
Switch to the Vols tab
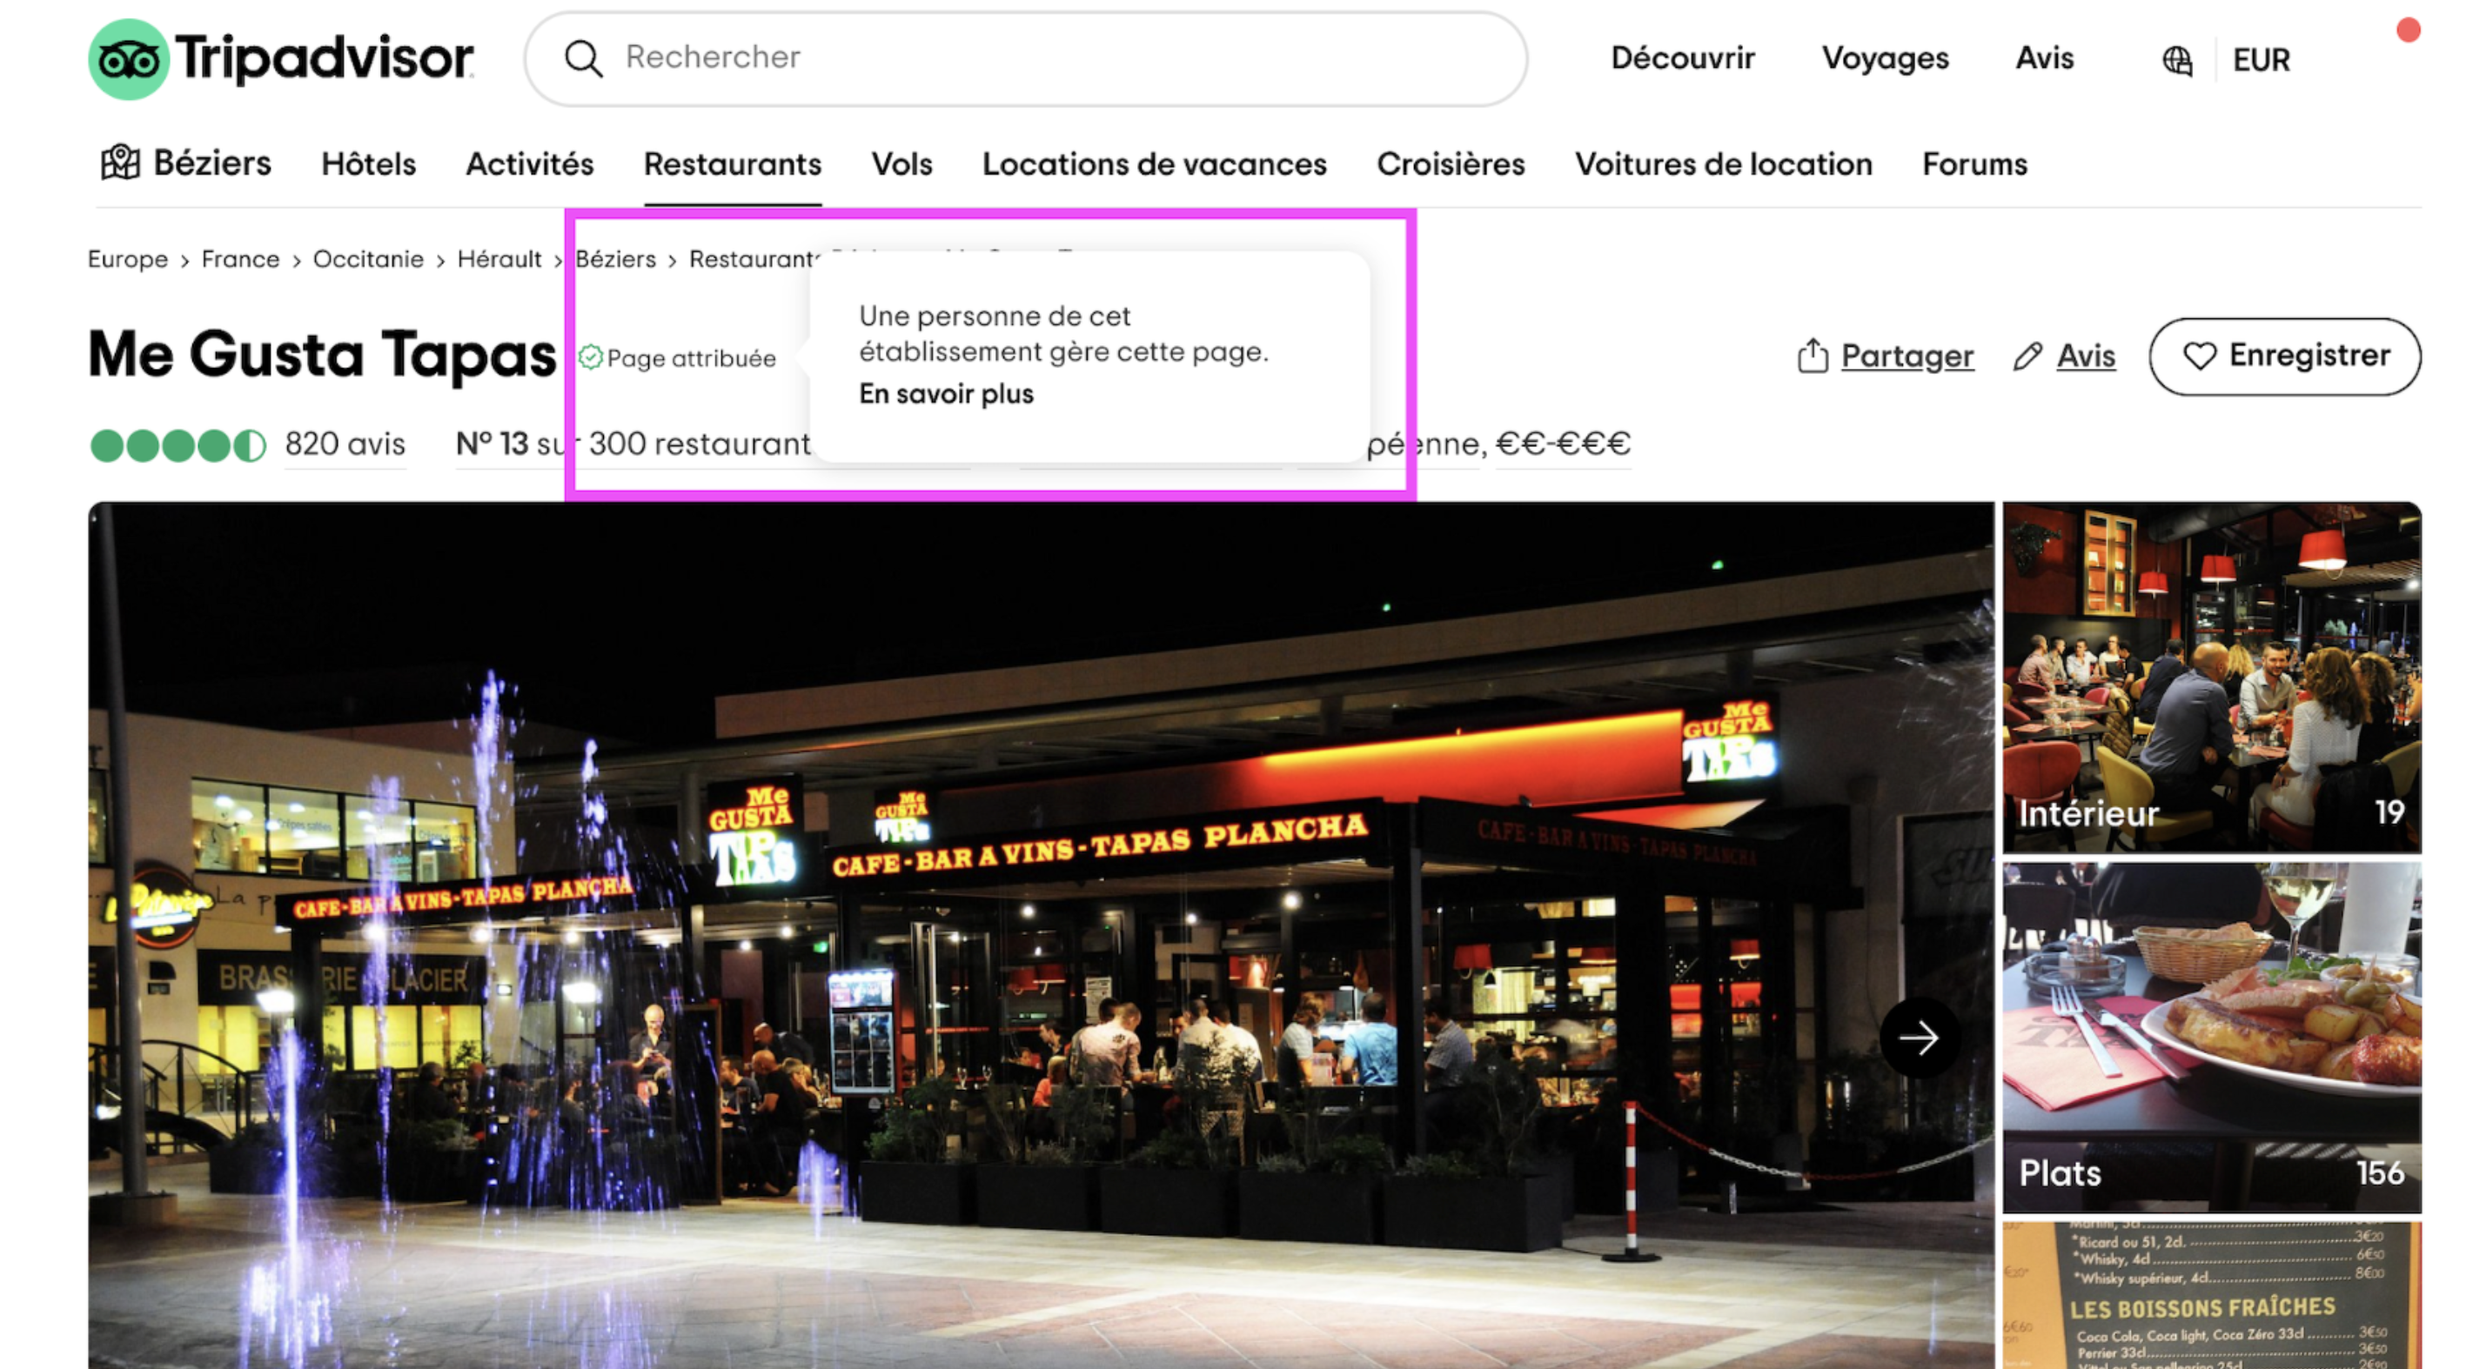tap(901, 164)
